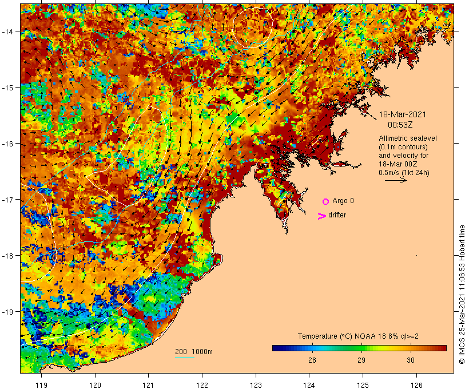Click the time text 00:53Z
469x389 pixels.
click(400, 125)
